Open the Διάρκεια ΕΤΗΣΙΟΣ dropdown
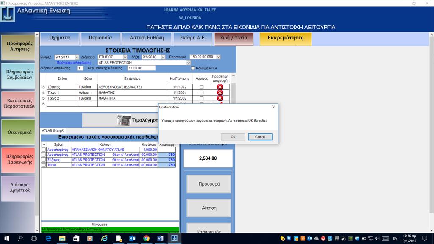 (125, 57)
